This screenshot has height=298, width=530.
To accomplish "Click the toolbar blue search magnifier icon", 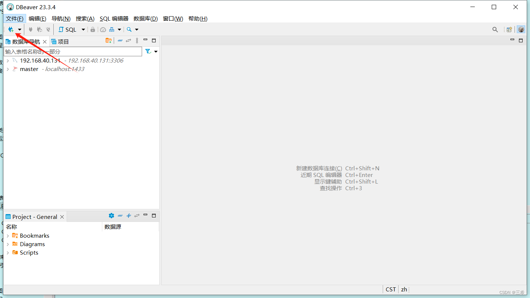I will click(129, 29).
